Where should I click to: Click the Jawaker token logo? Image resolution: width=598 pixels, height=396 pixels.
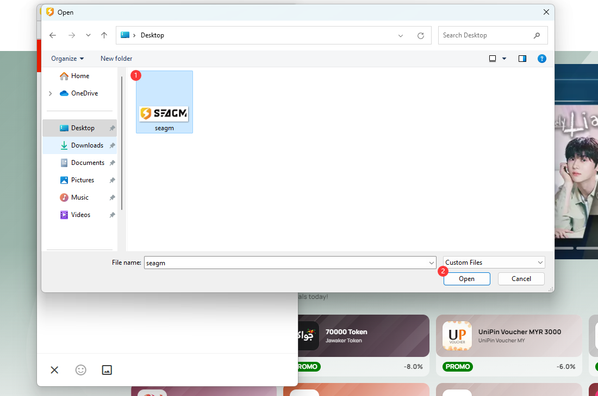308,336
